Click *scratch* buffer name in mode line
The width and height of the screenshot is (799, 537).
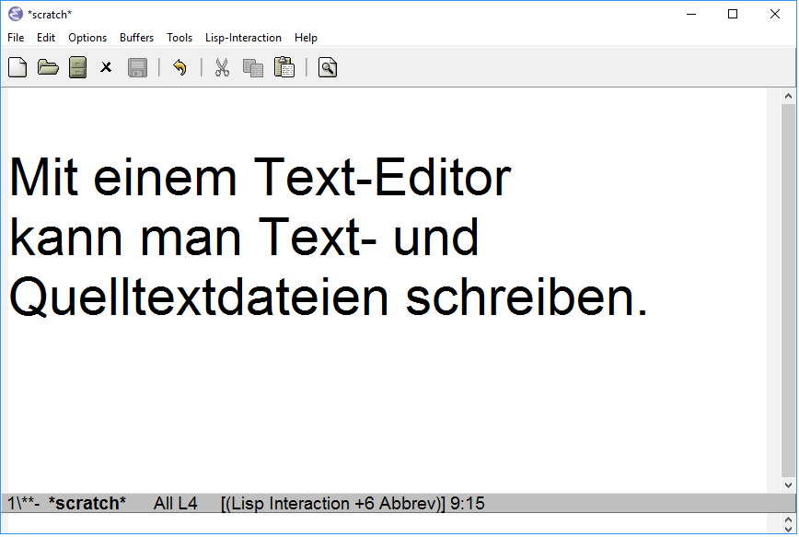point(87,504)
